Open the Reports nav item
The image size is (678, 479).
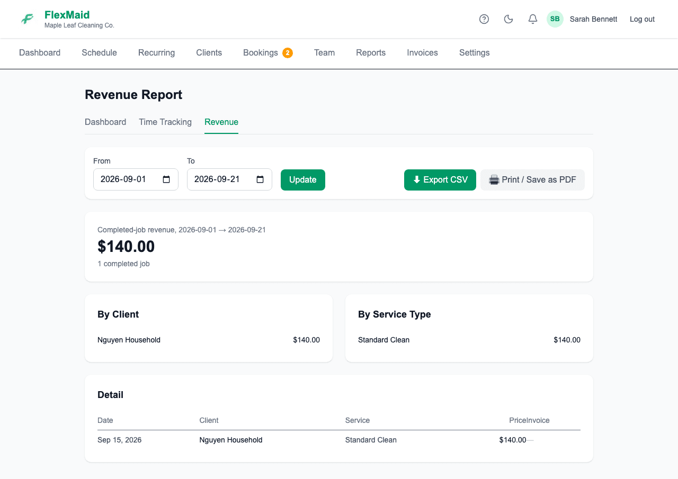(371, 53)
